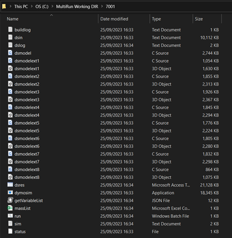Click the folder icon in the address bar

coord(4,7)
